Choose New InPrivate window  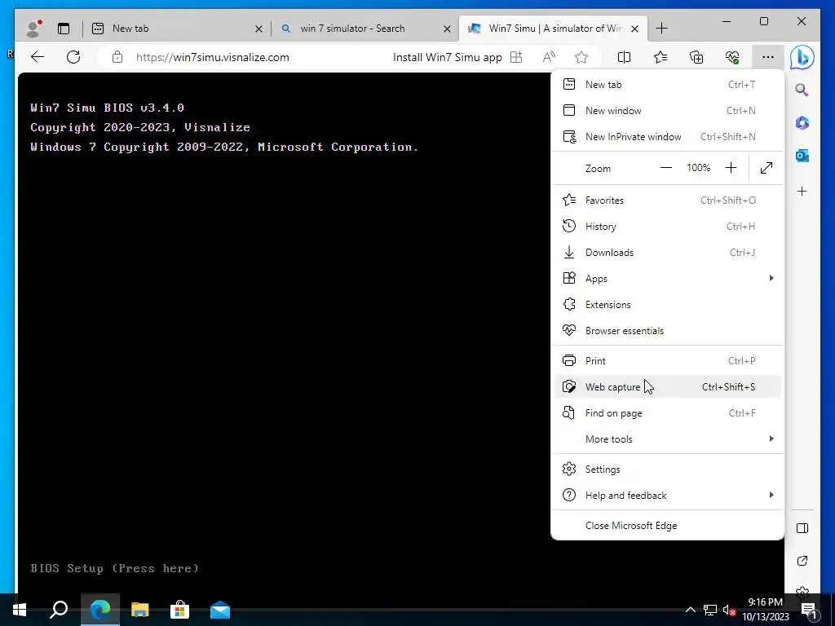pos(667,137)
